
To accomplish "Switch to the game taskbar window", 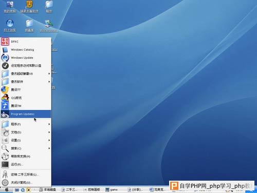I will coord(112,190).
